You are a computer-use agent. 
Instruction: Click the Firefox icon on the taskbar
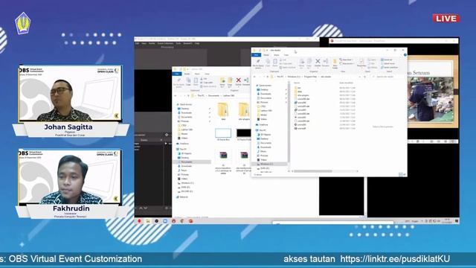point(173,221)
